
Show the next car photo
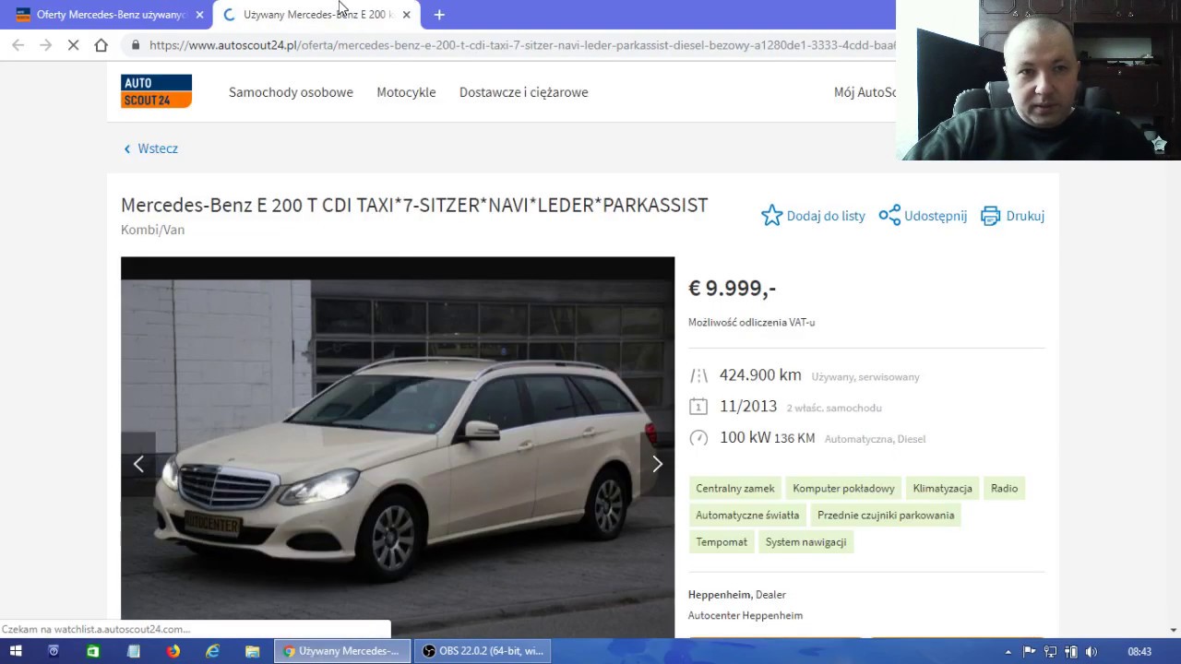[657, 464]
